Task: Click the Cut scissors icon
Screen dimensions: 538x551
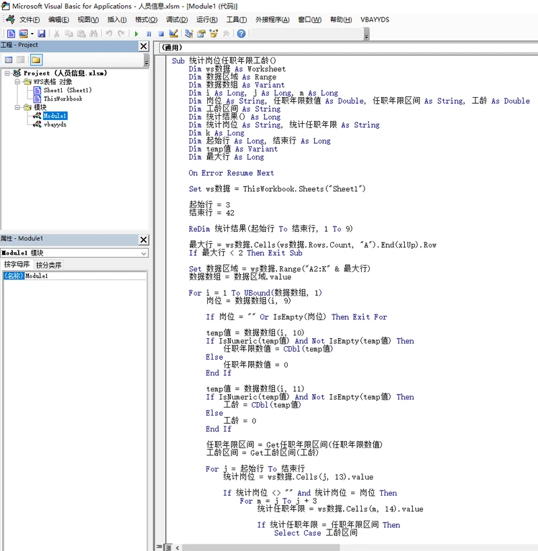Action: [x=56, y=34]
